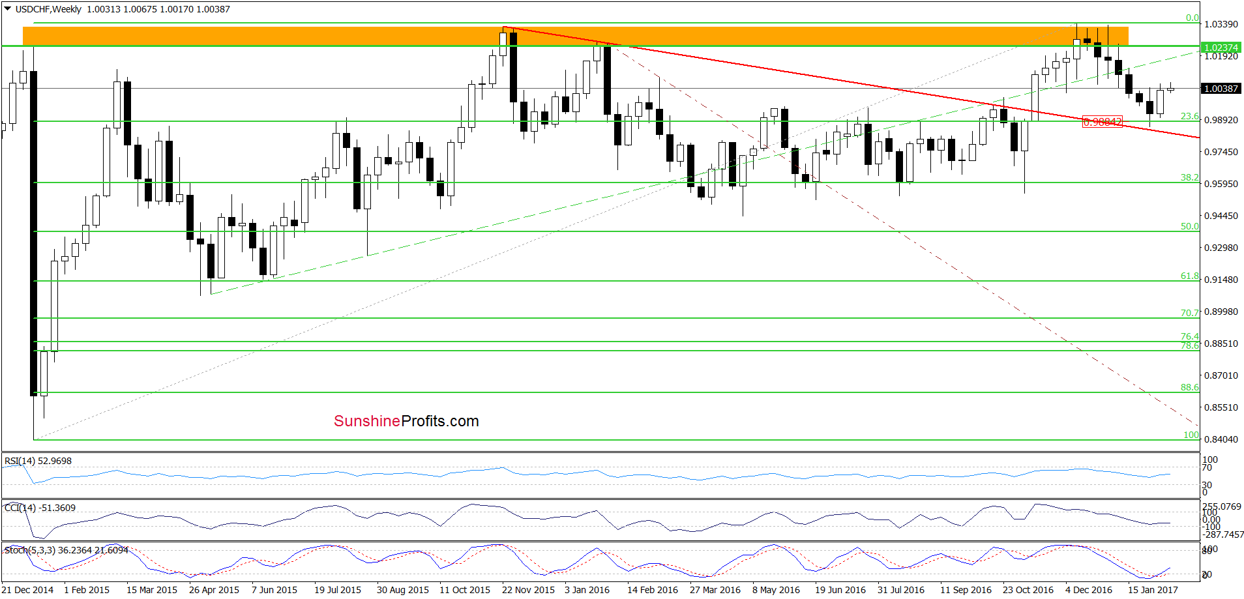Click the 0.89980 price axis label
Screen dimensions: 1244x599
click(1221, 312)
